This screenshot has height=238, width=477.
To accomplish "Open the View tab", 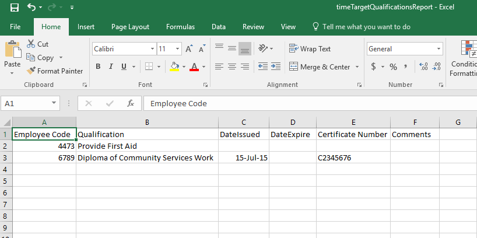I will (x=288, y=27).
